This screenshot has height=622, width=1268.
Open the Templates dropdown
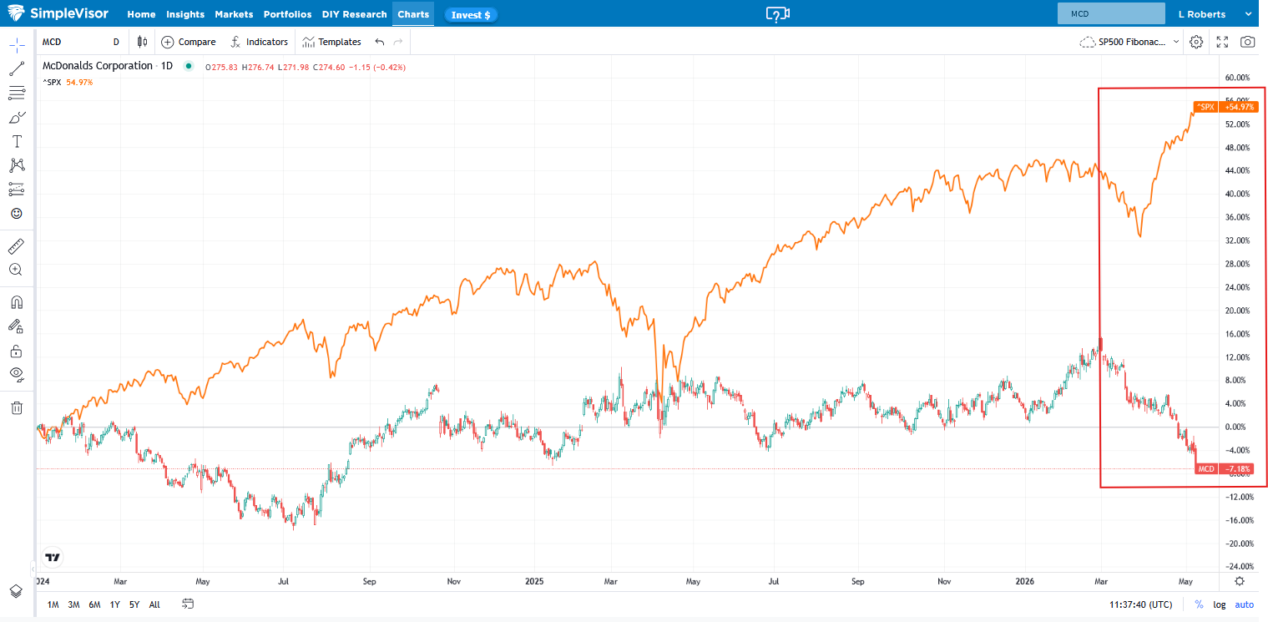331,42
